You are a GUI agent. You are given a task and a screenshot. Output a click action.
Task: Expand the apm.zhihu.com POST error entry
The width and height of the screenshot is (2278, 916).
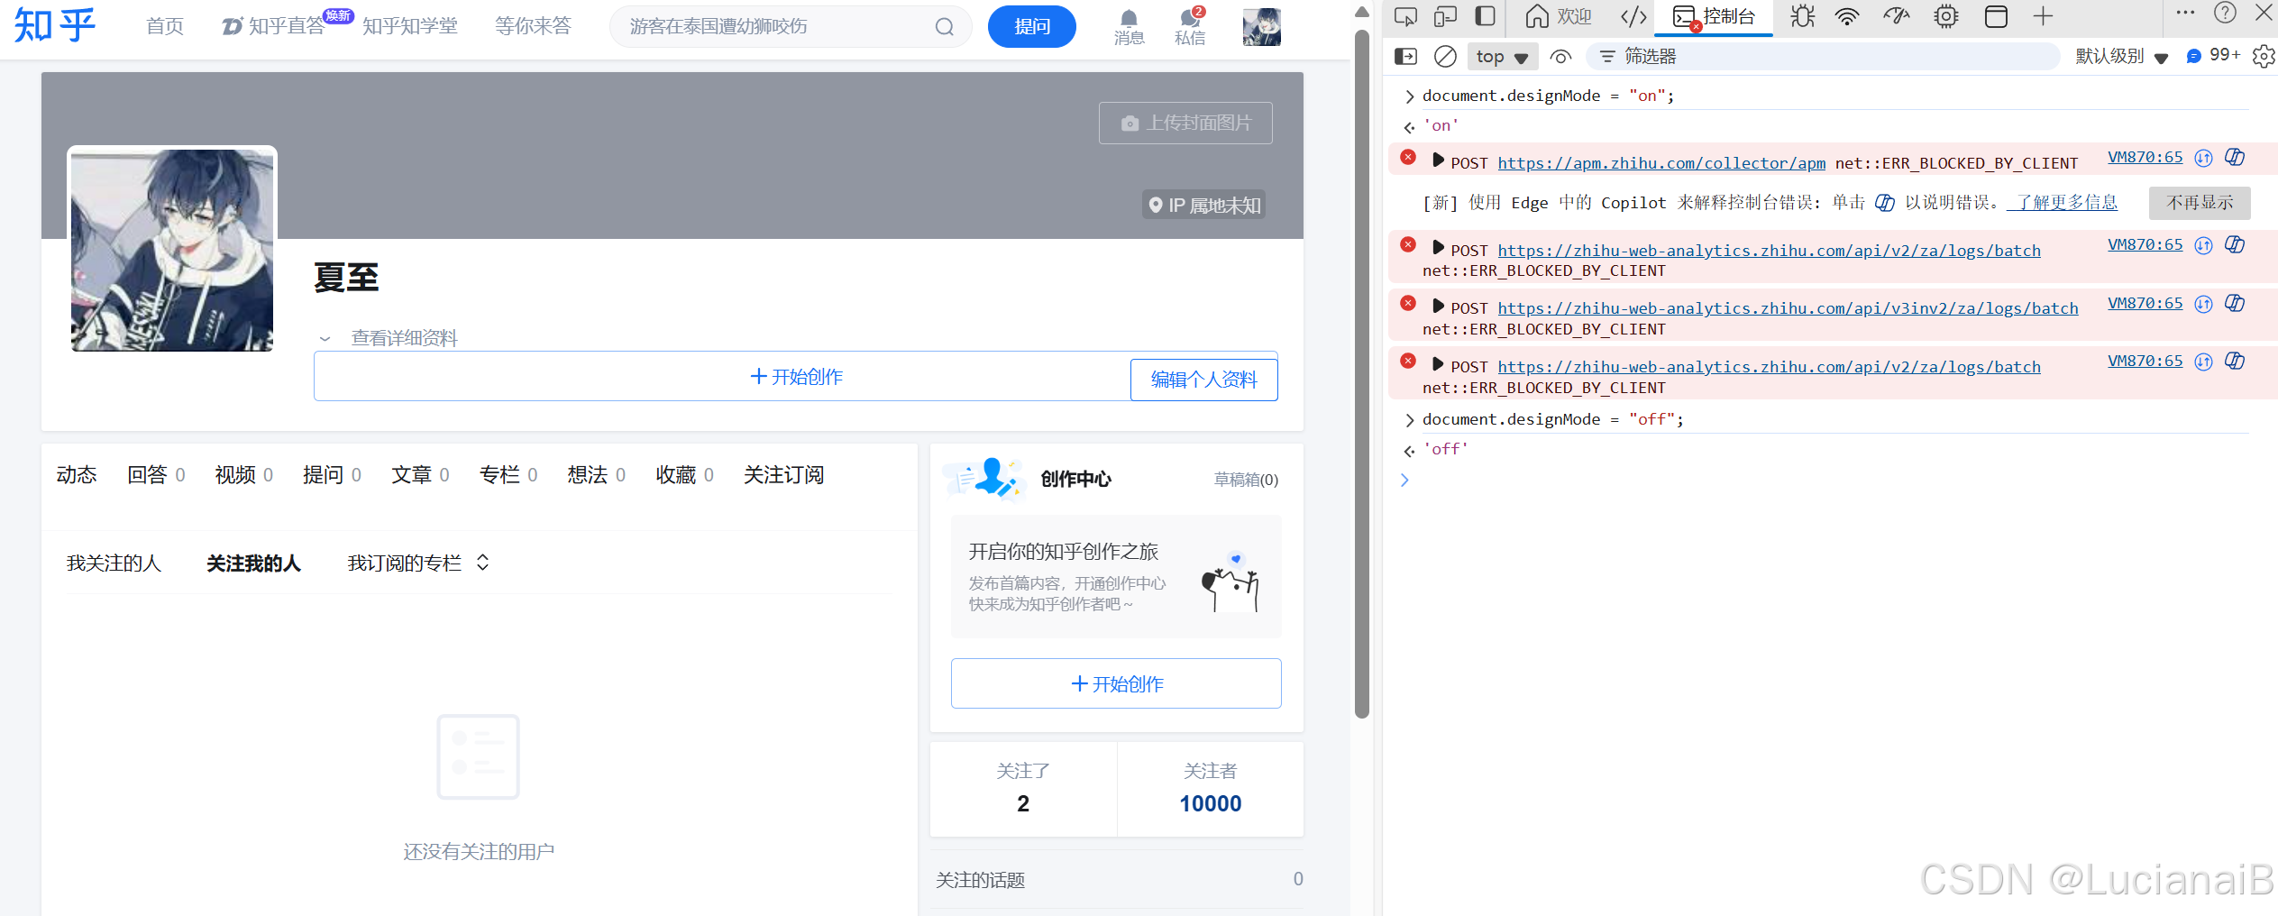pyautogui.click(x=1438, y=160)
